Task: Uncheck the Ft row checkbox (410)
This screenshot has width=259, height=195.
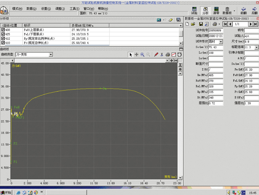Action: 3,42
